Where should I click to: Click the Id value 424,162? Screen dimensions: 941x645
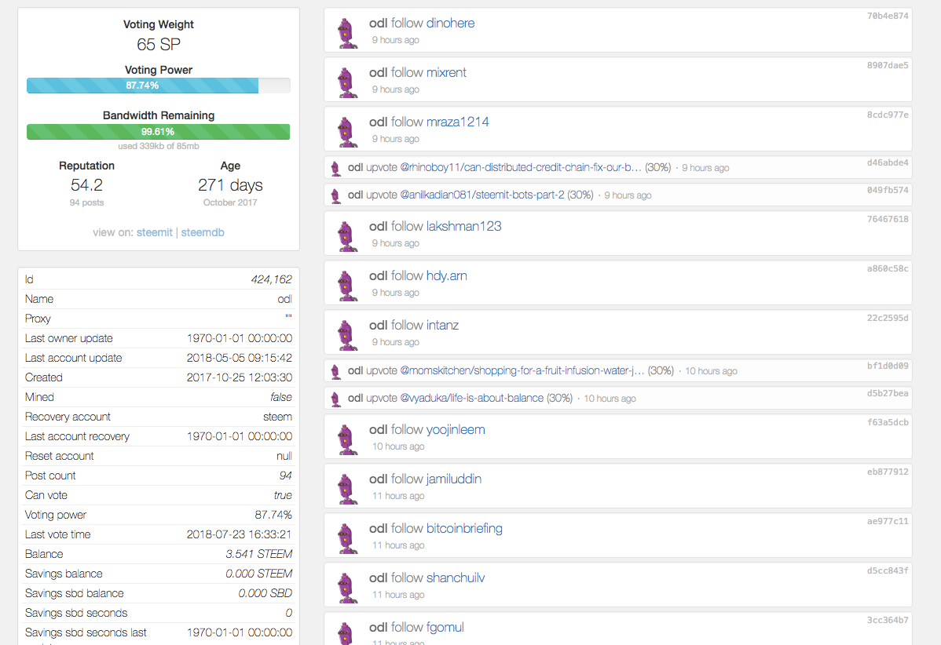(x=271, y=279)
